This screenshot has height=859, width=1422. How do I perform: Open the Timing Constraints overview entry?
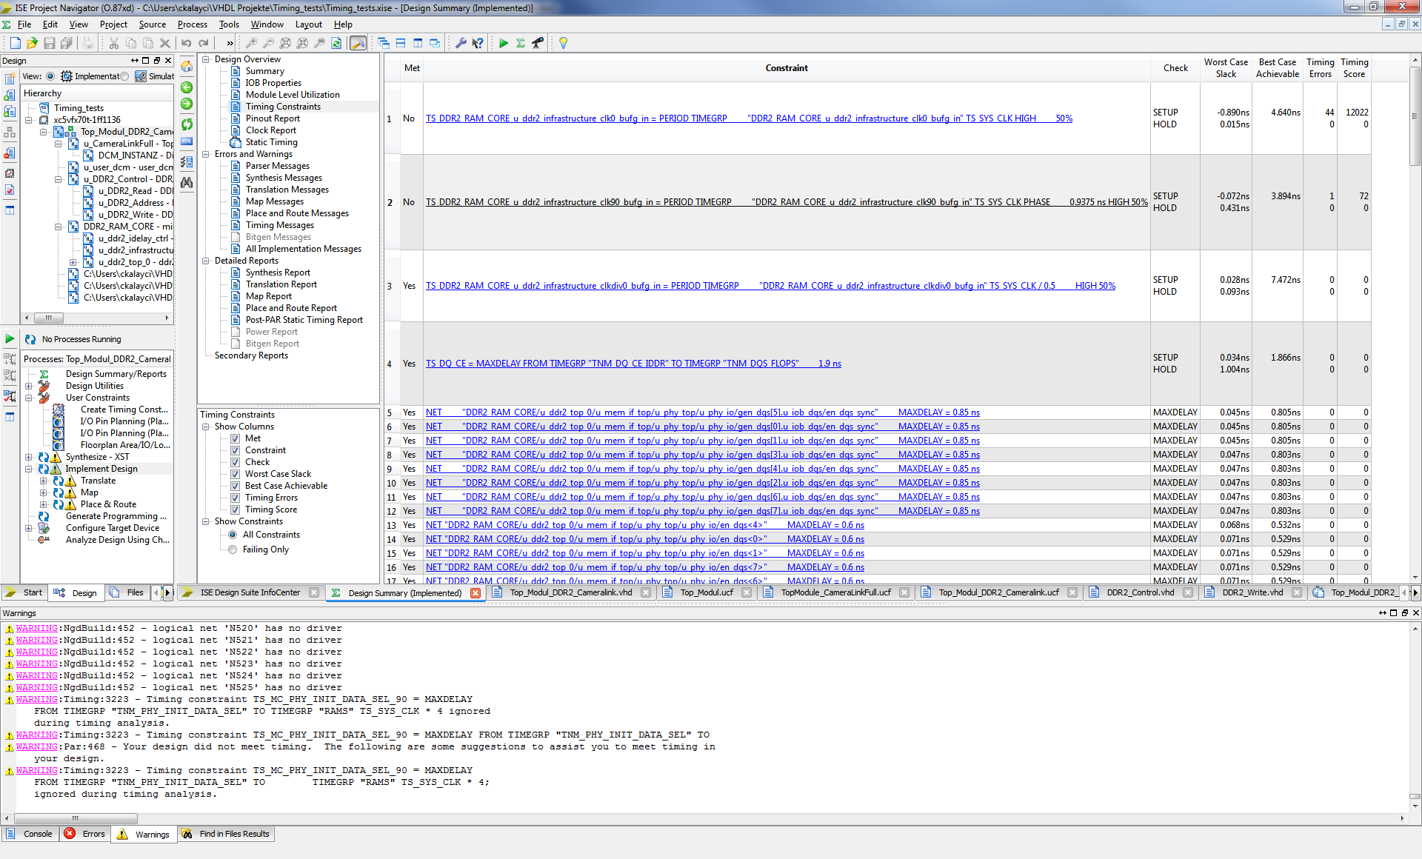pyautogui.click(x=283, y=107)
